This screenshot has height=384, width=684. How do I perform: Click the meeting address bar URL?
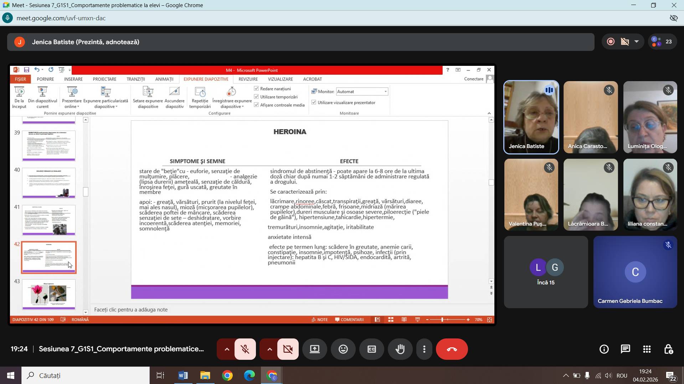[x=61, y=18]
